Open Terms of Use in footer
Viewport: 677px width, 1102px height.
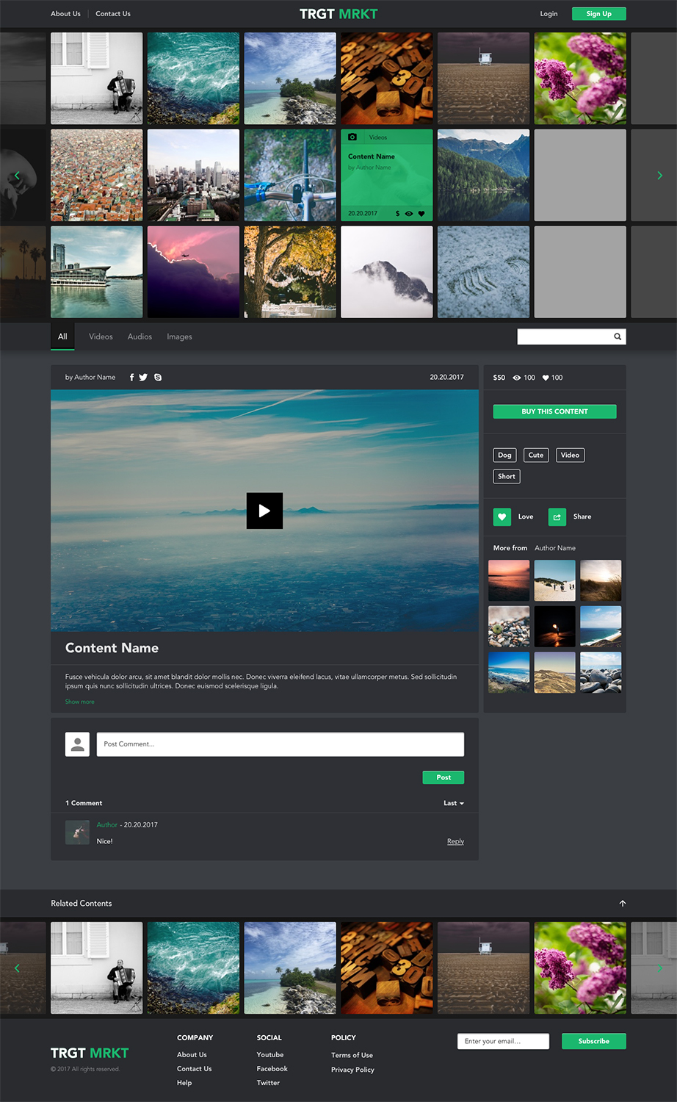(x=352, y=1055)
